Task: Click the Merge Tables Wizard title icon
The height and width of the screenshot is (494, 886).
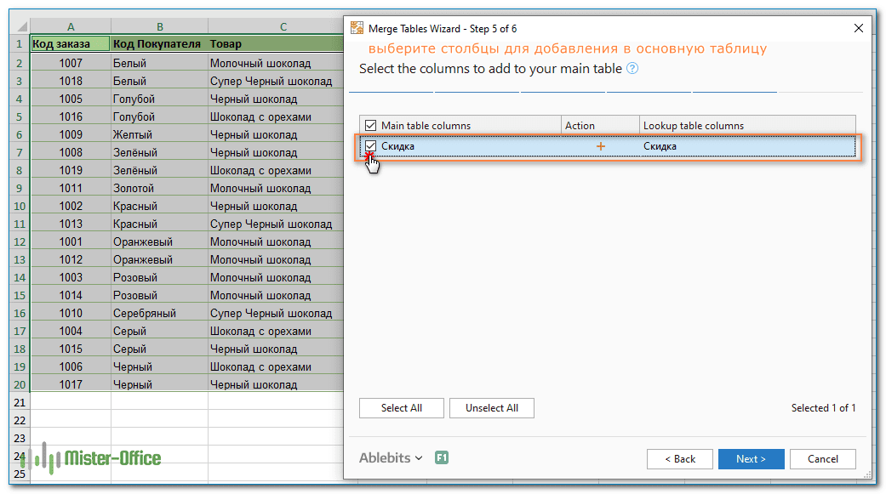Action: click(357, 28)
